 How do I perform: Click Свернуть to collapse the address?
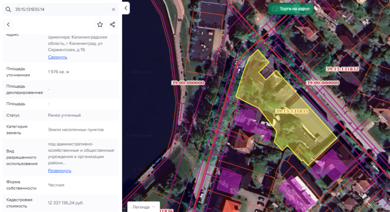click(x=58, y=57)
